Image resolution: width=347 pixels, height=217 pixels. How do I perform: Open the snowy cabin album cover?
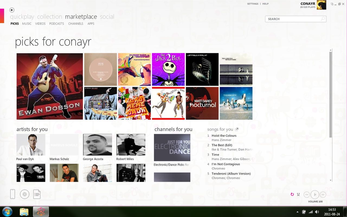101,103
